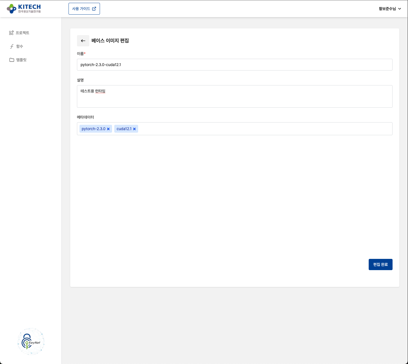Click the Projects sidebar icon
The height and width of the screenshot is (364, 408).
coord(11,33)
